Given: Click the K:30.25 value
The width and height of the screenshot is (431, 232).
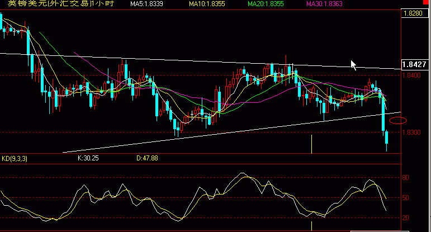Looking at the screenshot, I should 88,158.
